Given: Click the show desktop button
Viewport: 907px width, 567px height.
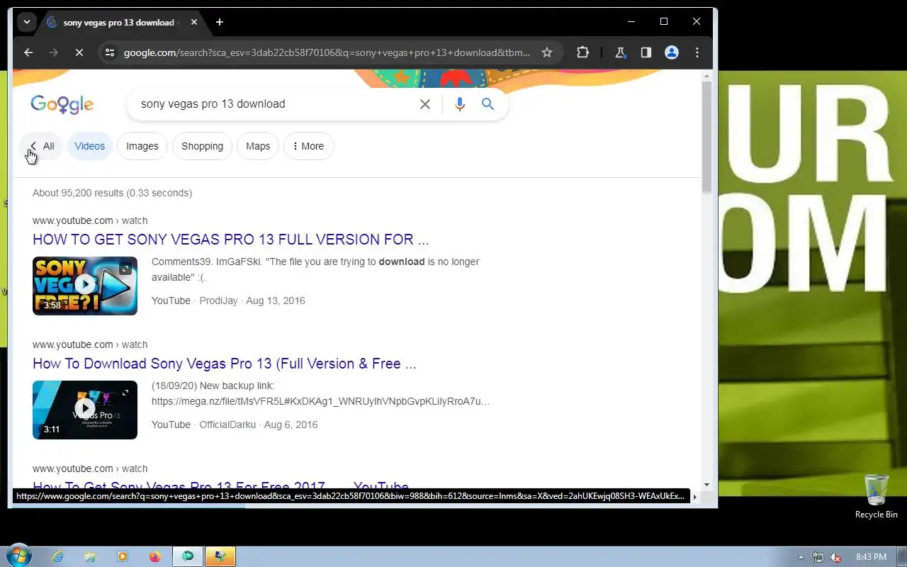Looking at the screenshot, I should coord(902,557).
